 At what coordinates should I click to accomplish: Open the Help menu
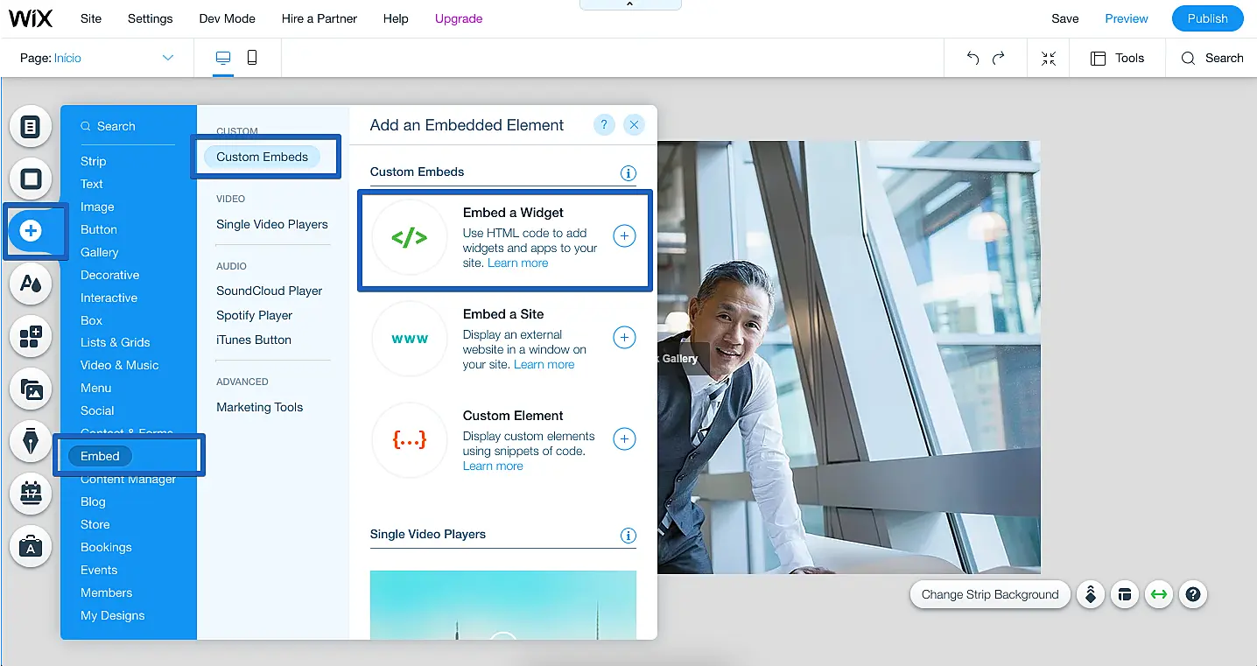pyautogui.click(x=396, y=18)
